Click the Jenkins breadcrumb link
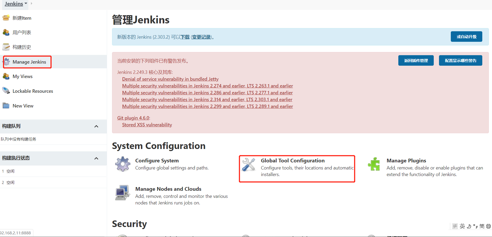Viewport: 492px width, 237px height. click(x=14, y=4)
